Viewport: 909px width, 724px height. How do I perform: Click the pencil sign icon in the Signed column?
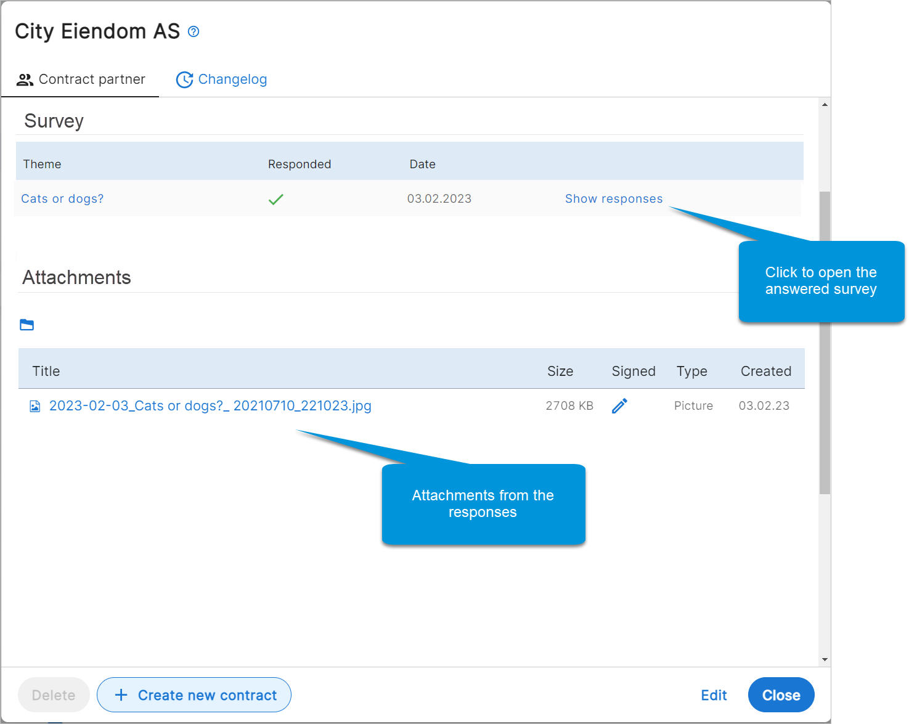620,405
